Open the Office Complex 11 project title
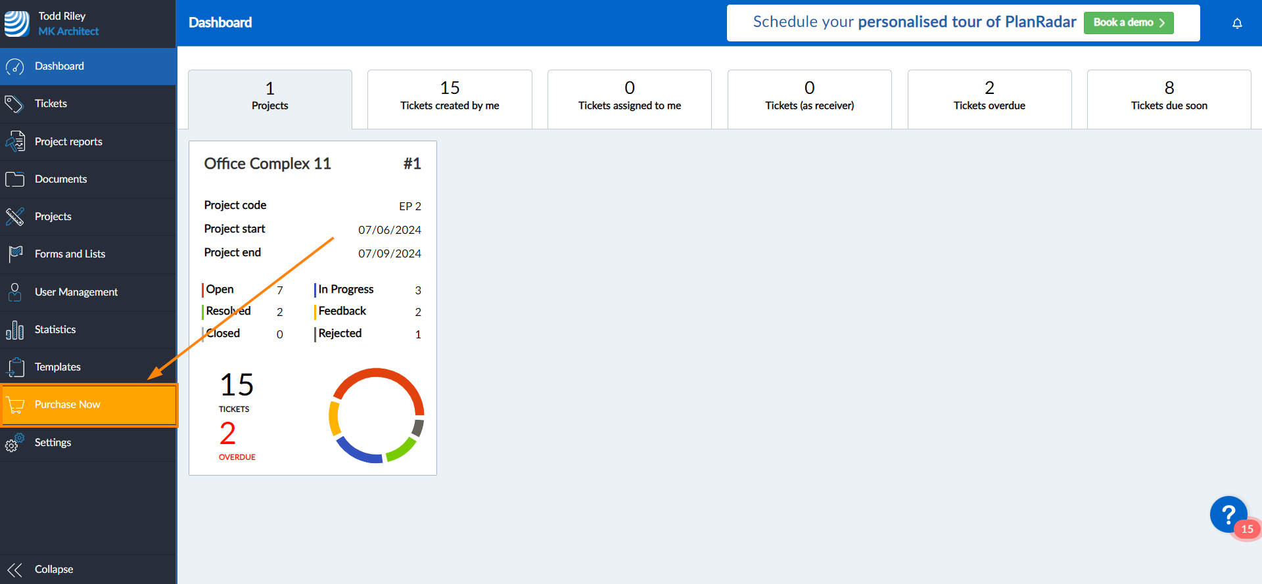This screenshot has width=1262, height=584. tap(268, 164)
